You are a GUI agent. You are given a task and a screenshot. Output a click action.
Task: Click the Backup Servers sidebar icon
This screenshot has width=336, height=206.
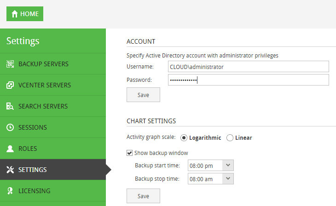10,64
